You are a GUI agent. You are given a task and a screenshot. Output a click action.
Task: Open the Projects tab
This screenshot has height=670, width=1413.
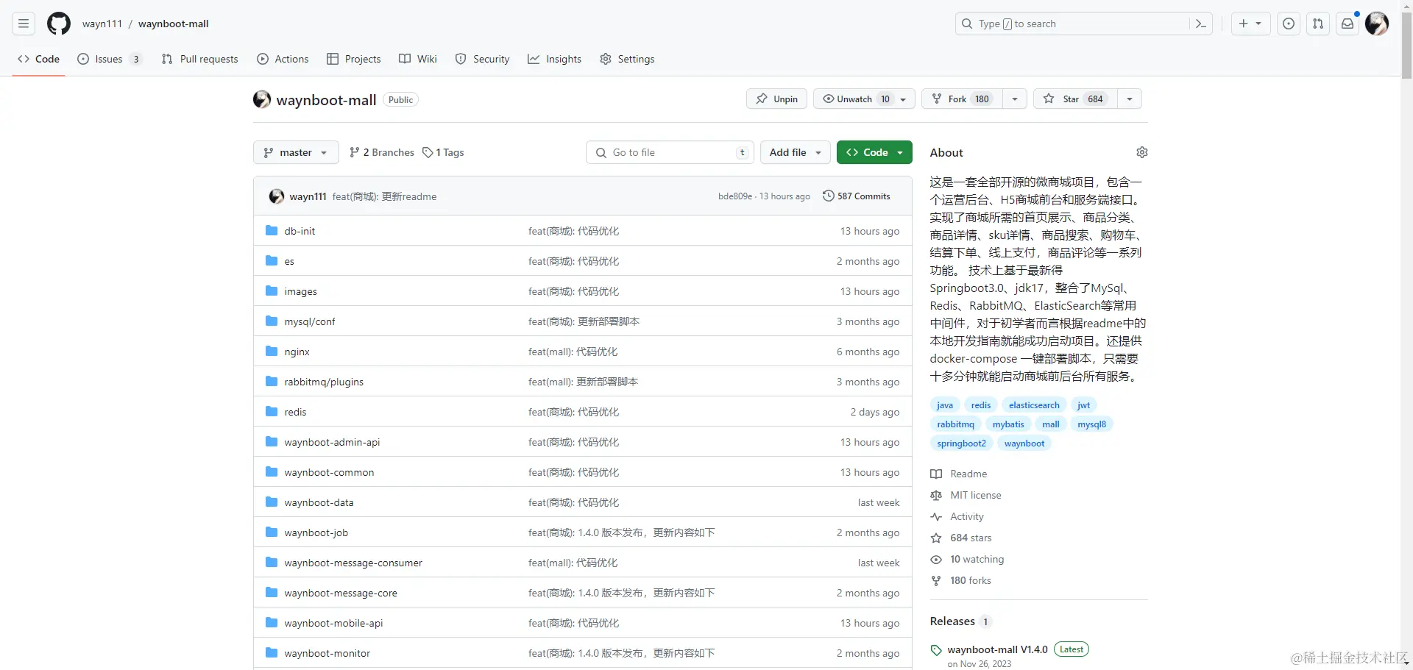pos(354,59)
